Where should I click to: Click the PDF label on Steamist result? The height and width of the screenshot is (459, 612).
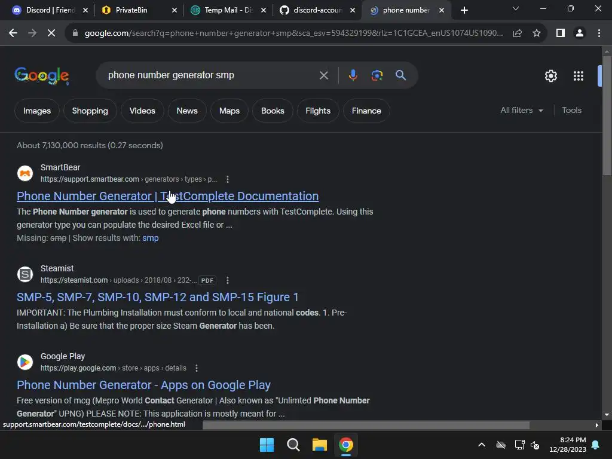(x=207, y=280)
